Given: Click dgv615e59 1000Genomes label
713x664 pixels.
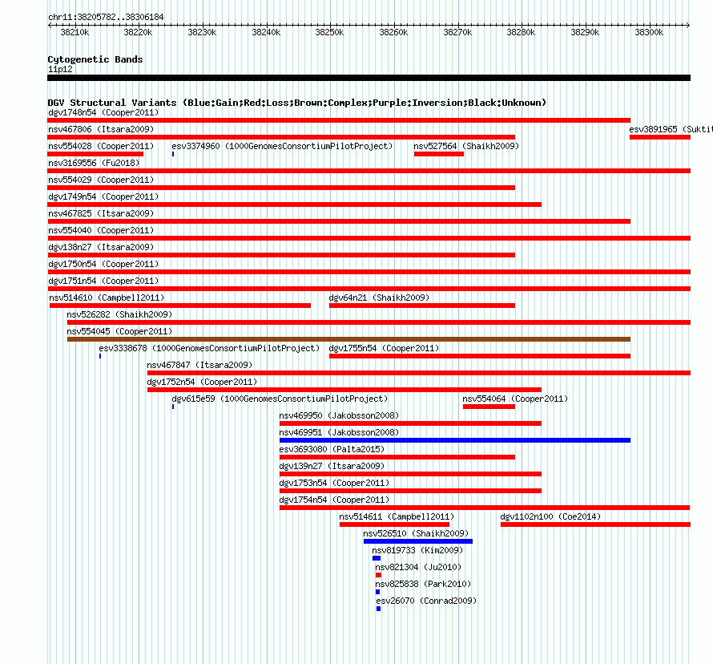Looking at the screenshot, I should tap(280, 399).
